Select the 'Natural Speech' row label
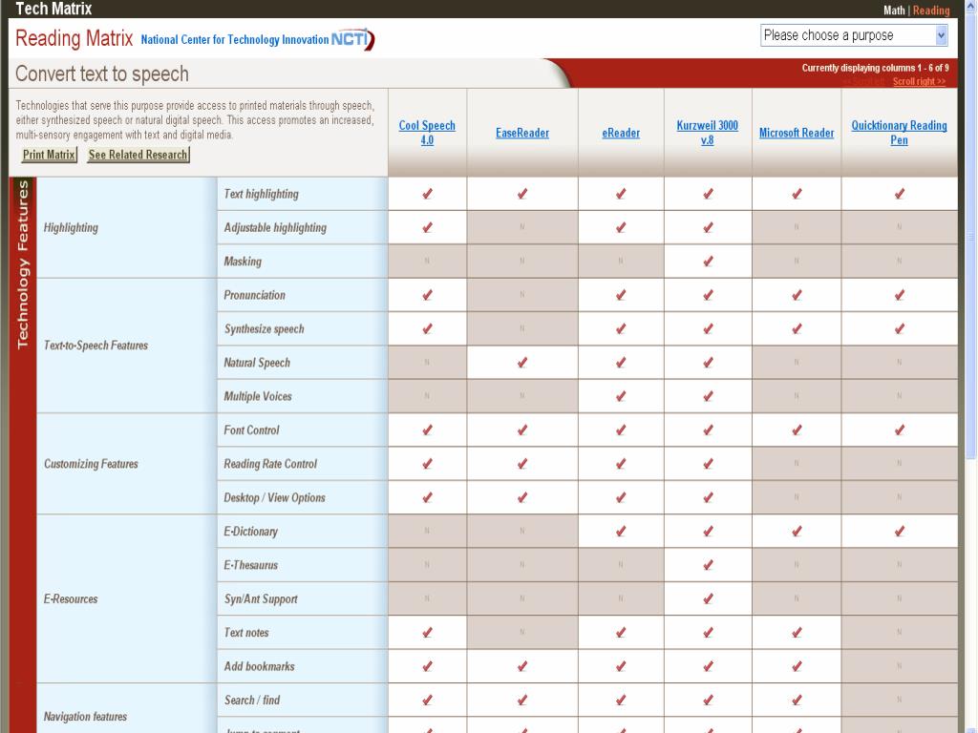Screen dimensions: 978x733 pyautogui.click(x=257, y=363)
